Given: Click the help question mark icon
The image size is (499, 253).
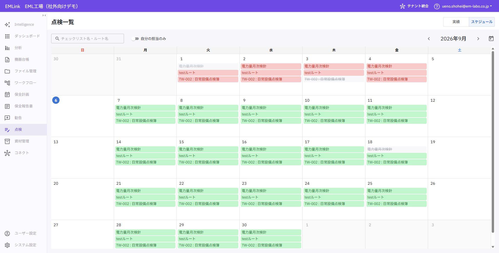Looking at the screenshot, I should coord(437,6).
